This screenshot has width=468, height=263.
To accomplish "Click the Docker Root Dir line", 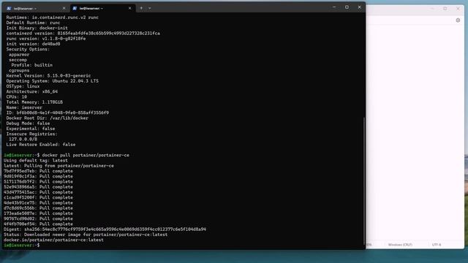I will 47,118.
